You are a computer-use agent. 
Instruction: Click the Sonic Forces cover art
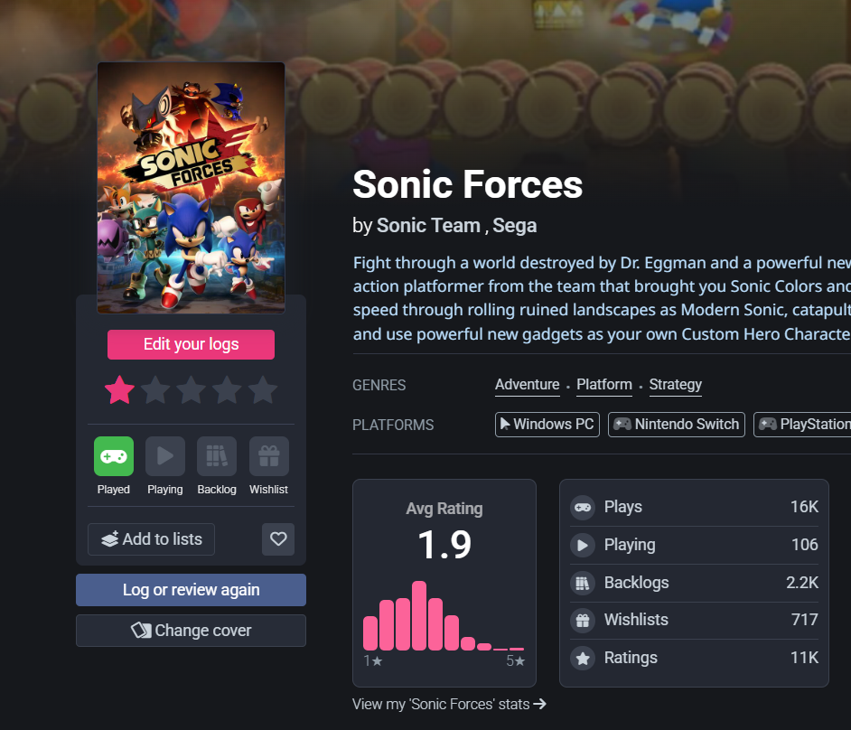pyautogui.click(x=191, y=188)
